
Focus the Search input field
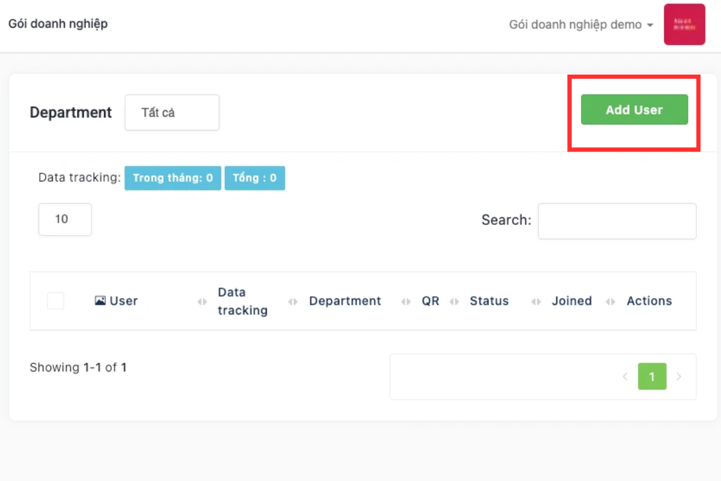pos(617,221)
